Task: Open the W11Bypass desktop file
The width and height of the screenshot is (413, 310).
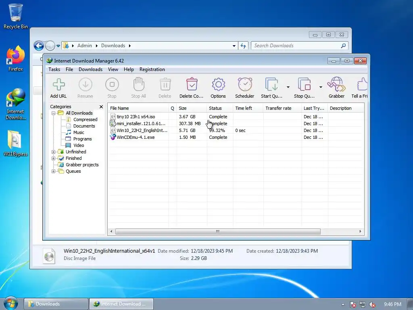Action: click(15, 143)
